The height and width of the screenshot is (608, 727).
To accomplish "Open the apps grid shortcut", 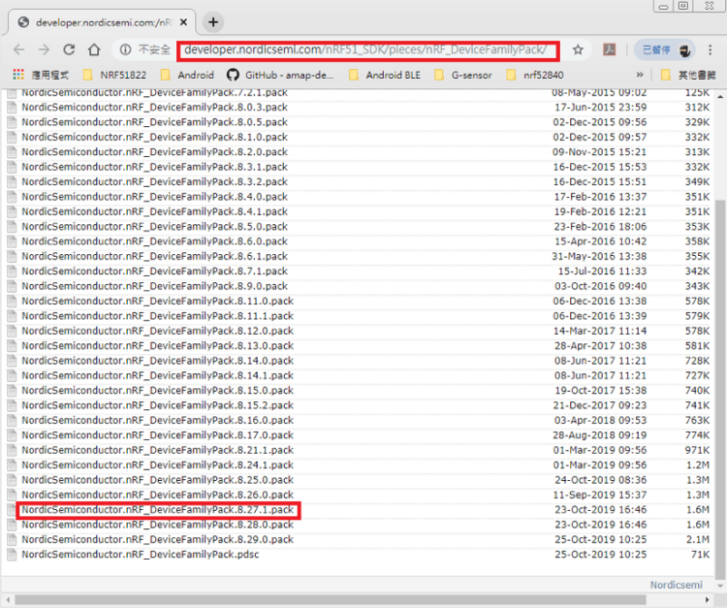I will (x=18, y=75).
